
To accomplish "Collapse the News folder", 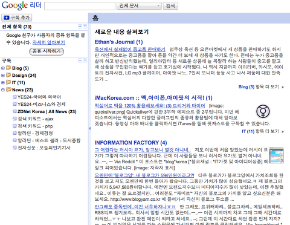I will coord(3,90).
